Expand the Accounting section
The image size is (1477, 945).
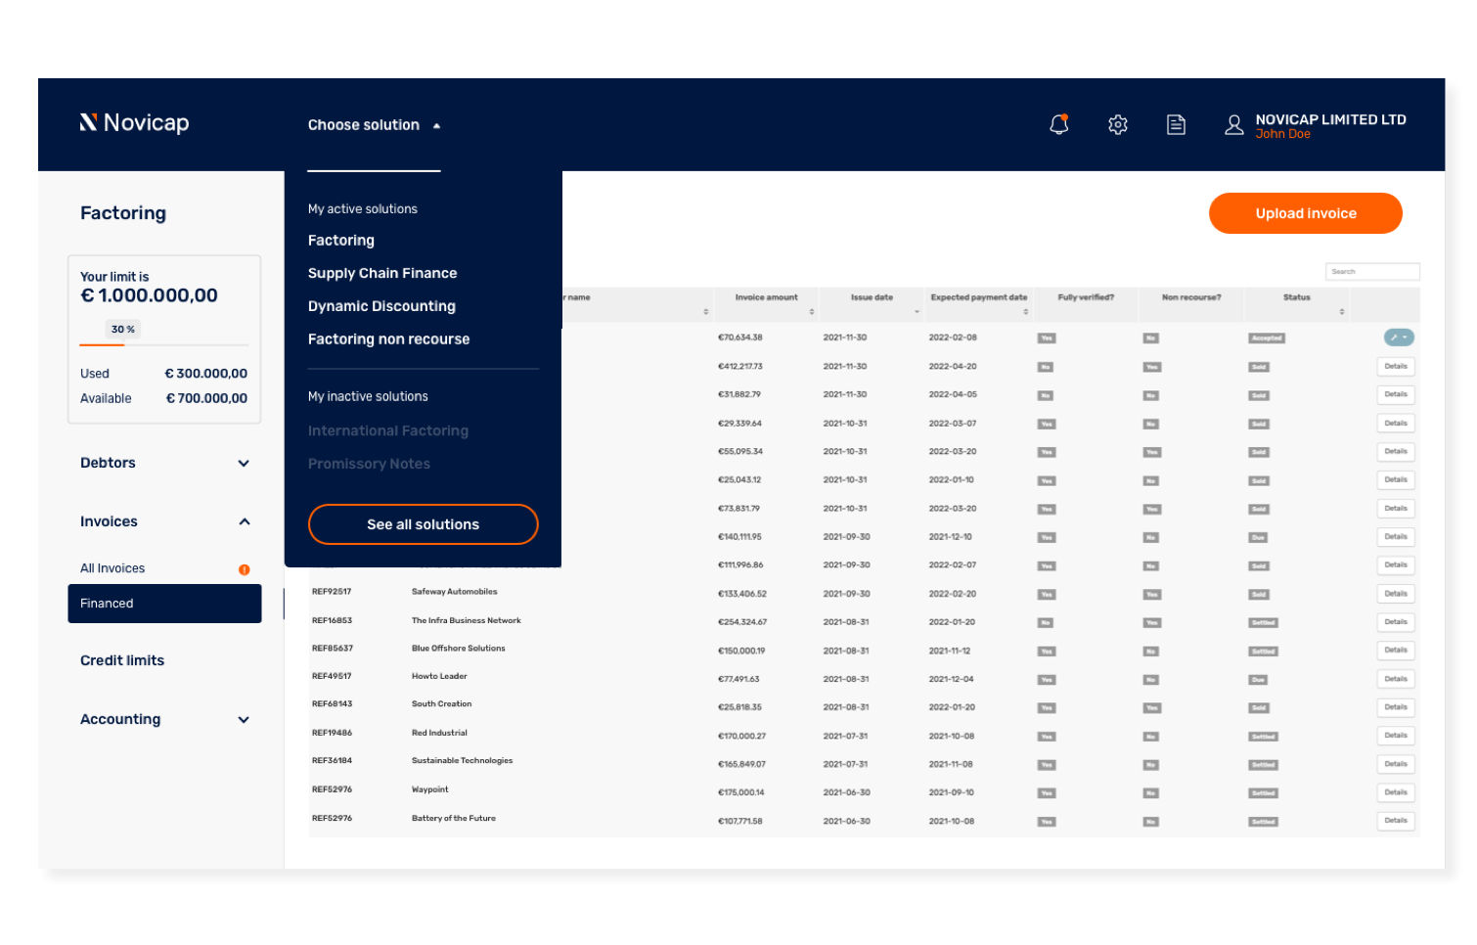164,719
